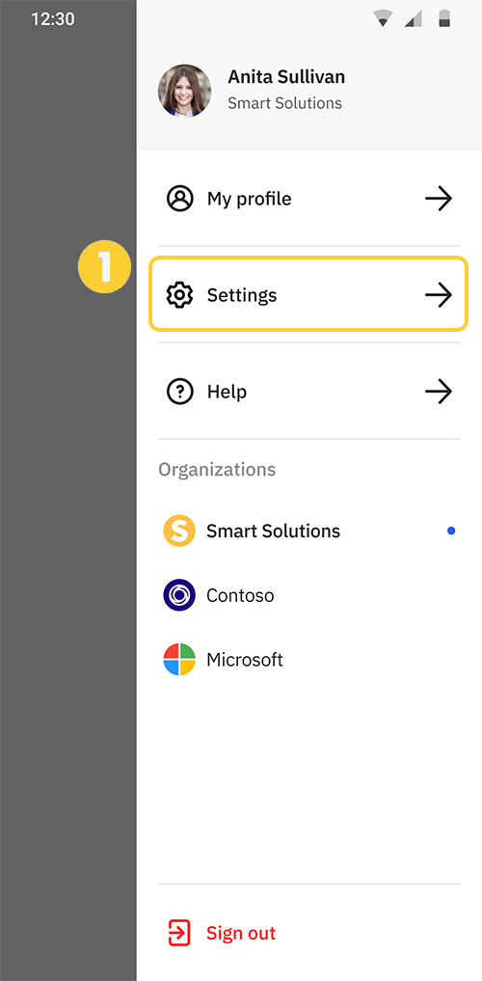This screenshot has height=981, width=482.
Task: Open Help using its right arrow
Action: pyautogui.click(x=439, y=392)
